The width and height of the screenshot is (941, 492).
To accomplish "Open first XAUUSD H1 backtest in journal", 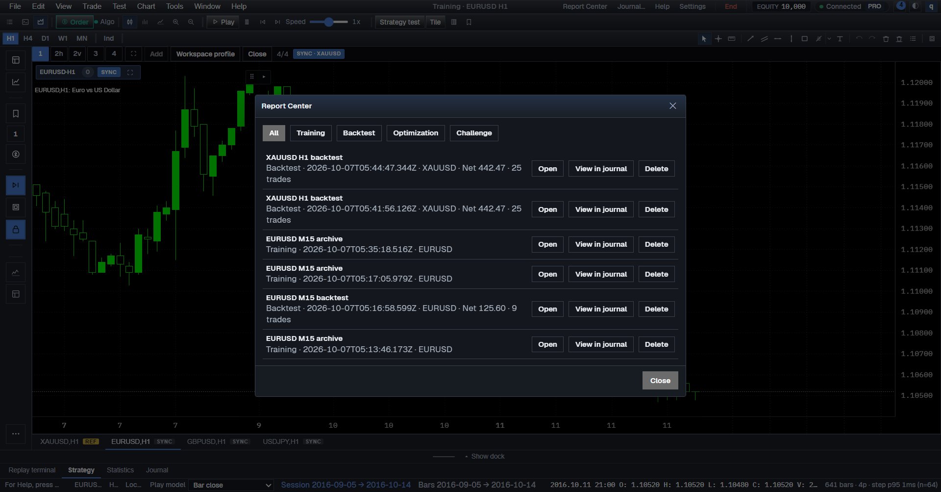I will pyautogui.click(x=601, y=169).
